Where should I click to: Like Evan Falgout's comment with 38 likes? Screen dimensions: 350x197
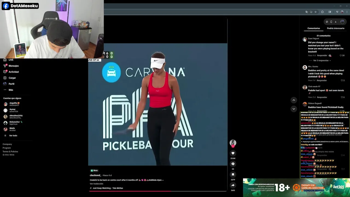(x=341, y=56)
